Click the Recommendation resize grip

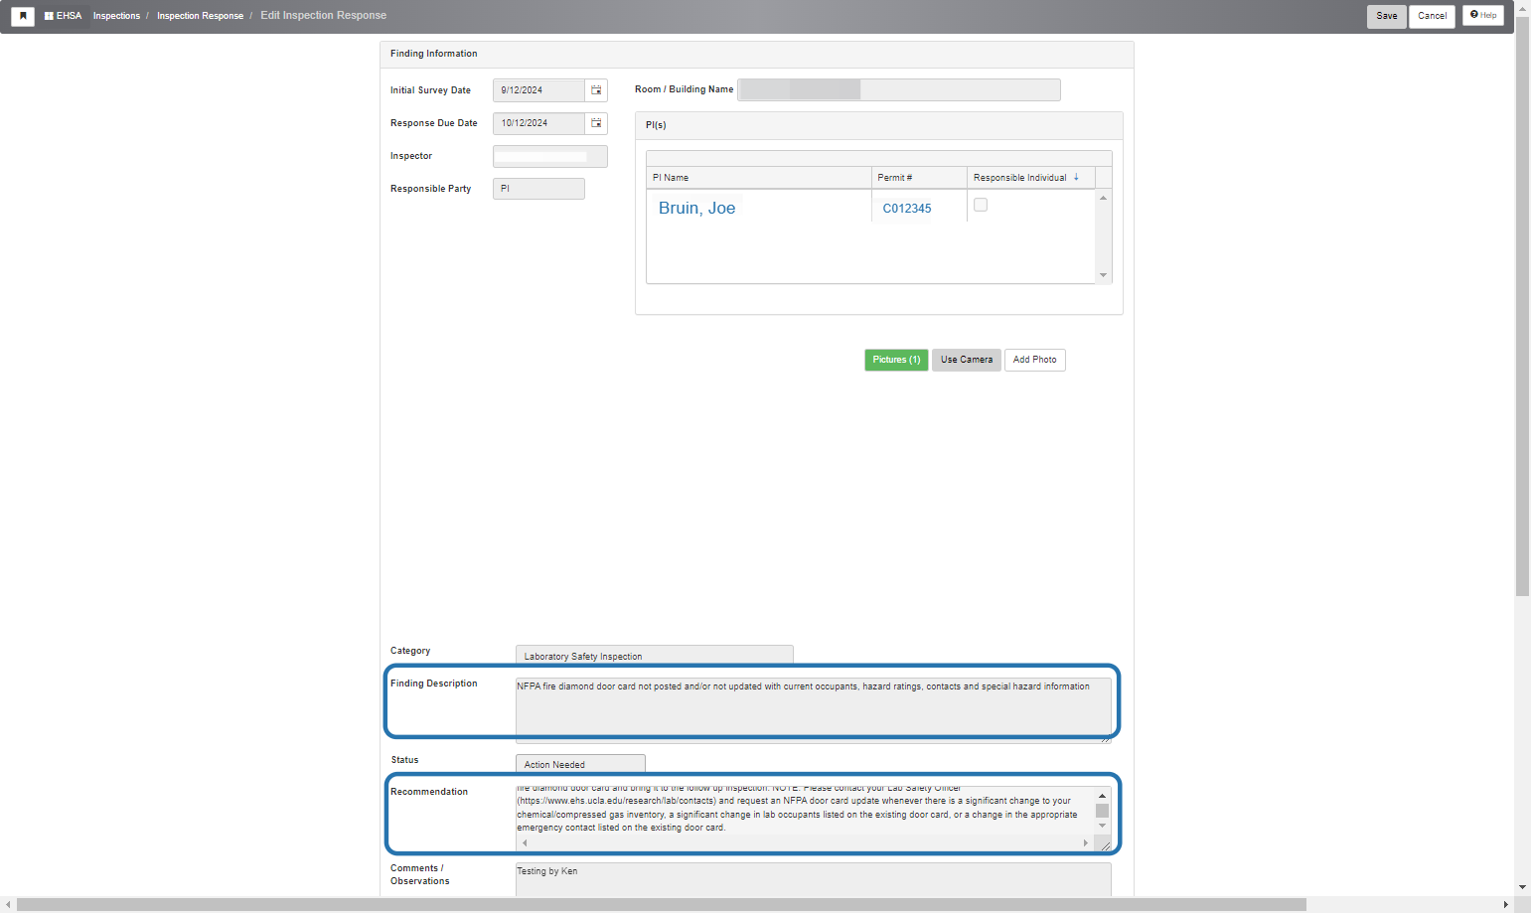tap(1104, 844)
